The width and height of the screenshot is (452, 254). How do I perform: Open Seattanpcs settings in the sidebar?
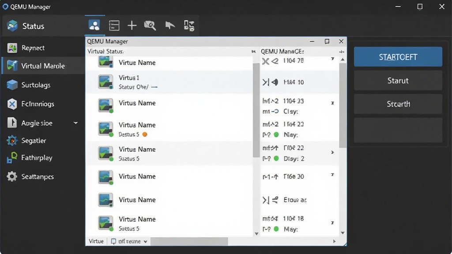(x=38, y=176)
